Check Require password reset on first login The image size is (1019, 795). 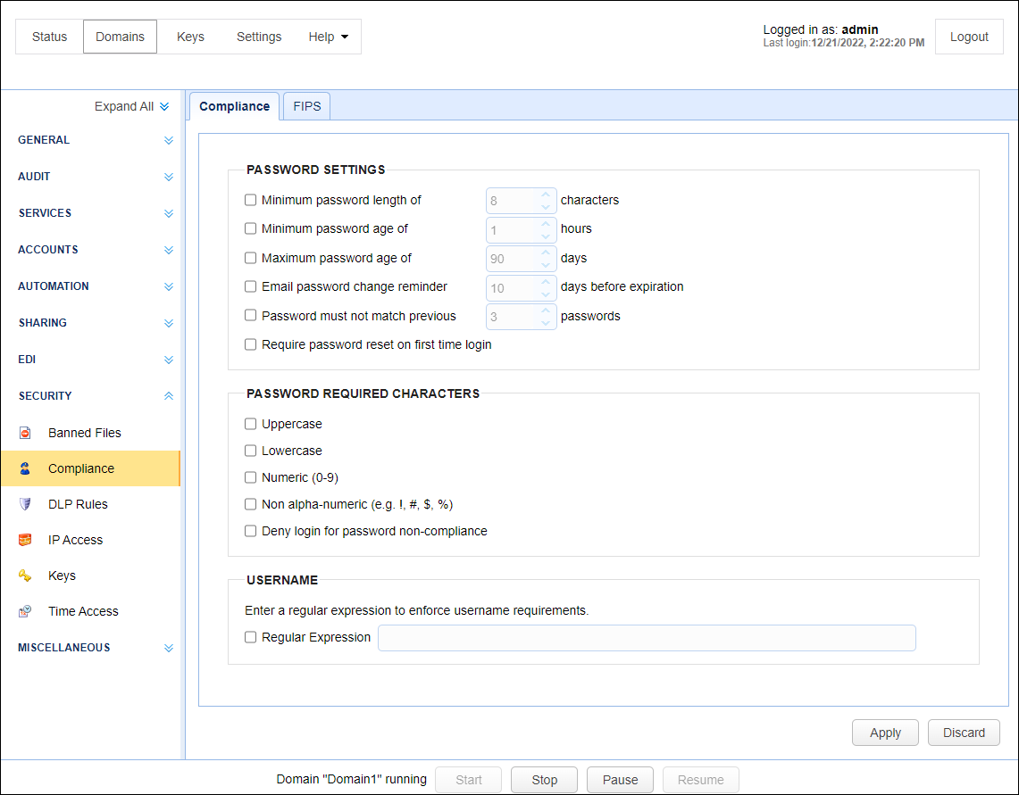[250, 344]
